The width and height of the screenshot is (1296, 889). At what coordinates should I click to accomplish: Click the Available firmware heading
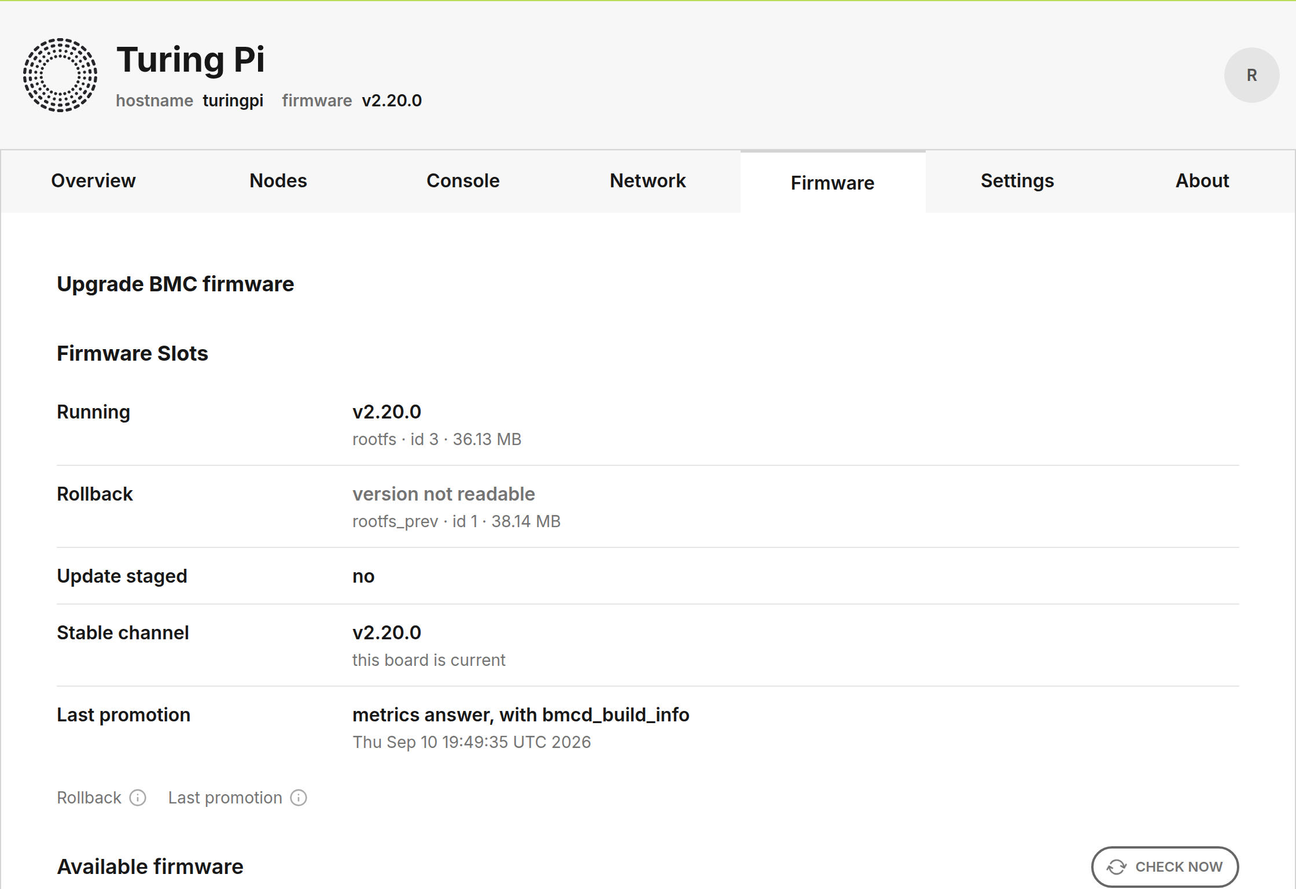click(150, 867)
